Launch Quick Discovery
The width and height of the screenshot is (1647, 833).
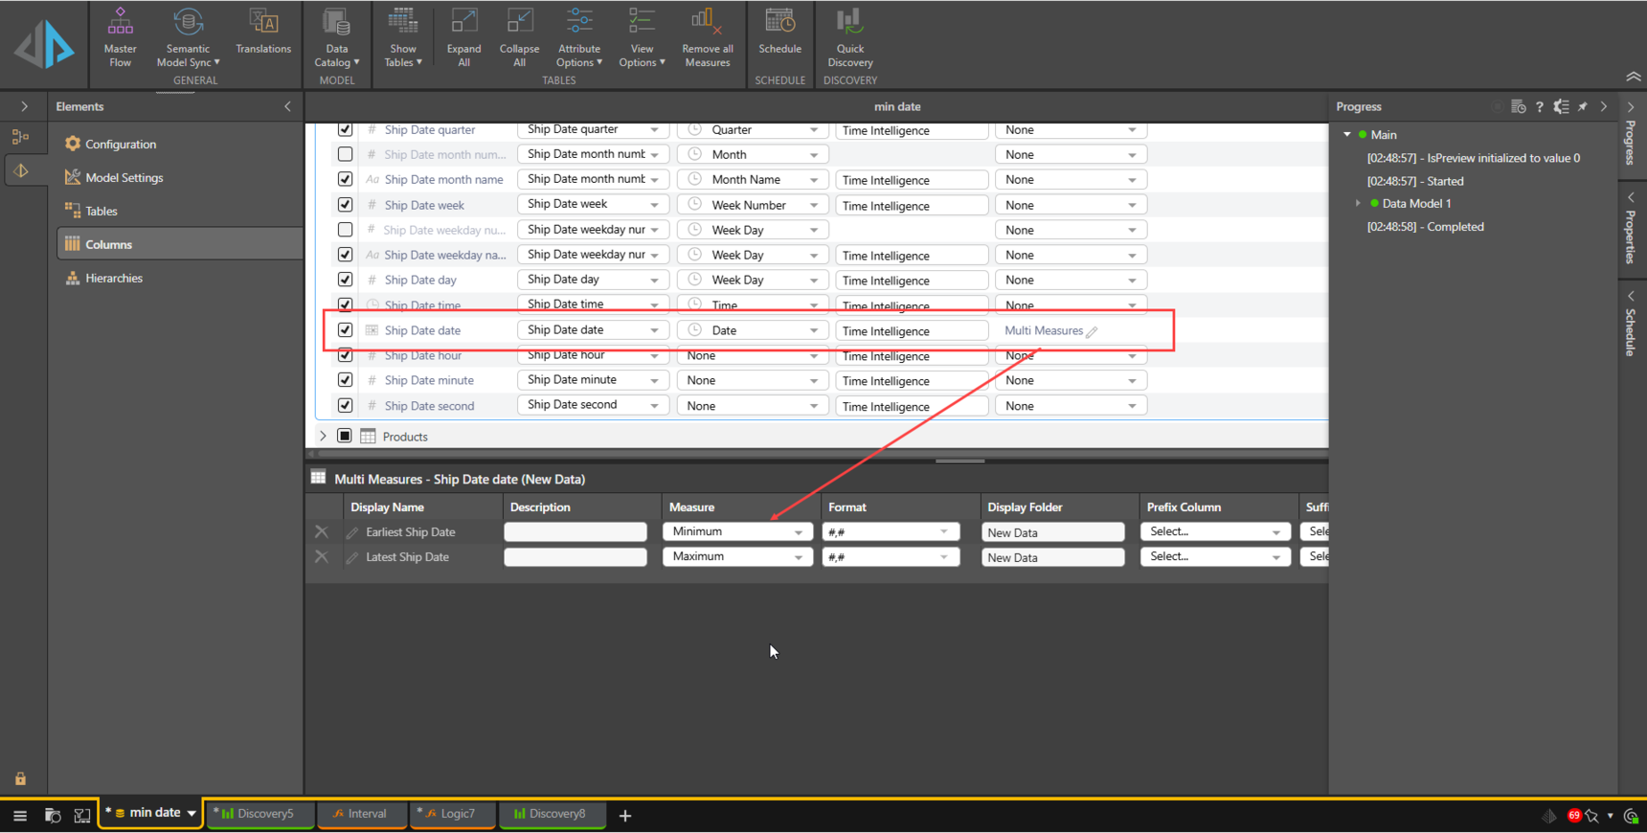tap(849, 37)
